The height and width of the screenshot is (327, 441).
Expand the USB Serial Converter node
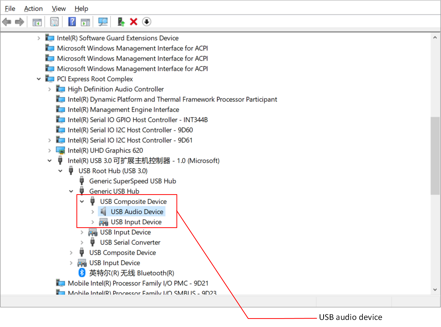tap(82, 242)
